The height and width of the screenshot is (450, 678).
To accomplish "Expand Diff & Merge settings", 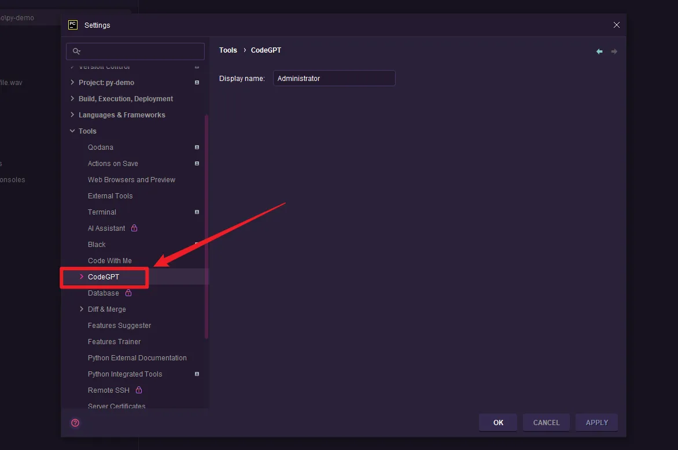I will coord(82,309).
